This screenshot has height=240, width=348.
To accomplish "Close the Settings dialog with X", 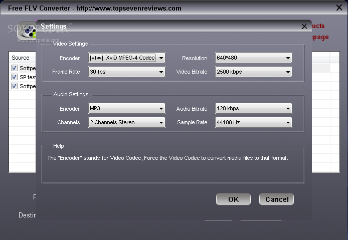I will point(304,27).
